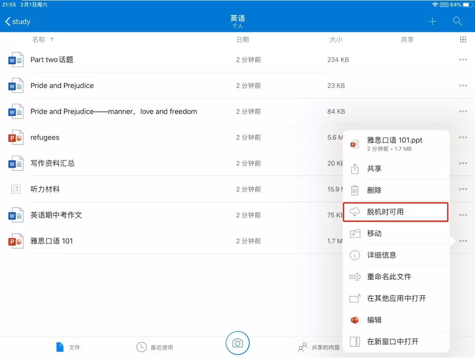
Task: Open the Pride and Prejudice document
Action: coord(62,85)
